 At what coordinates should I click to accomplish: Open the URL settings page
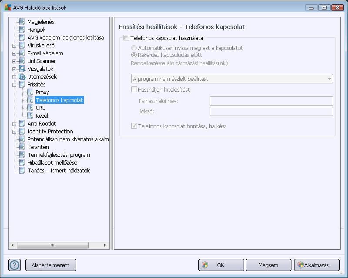coord(40,108)
